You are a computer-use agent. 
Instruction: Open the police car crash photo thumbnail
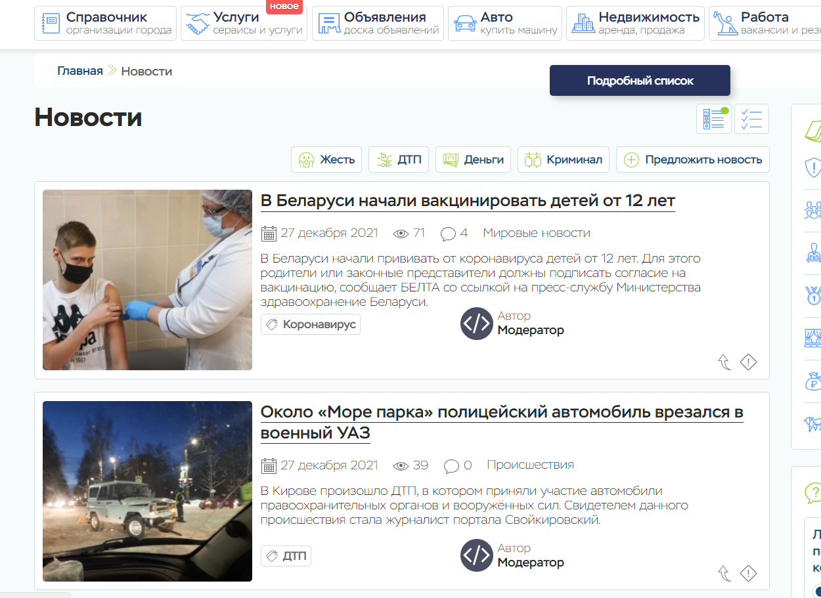pyautogui.click(x=147, y=491)
